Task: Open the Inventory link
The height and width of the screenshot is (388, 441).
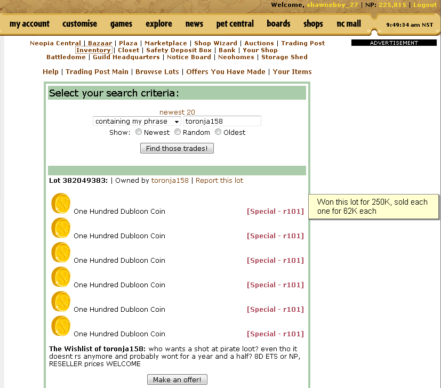Action: tap(94, 50)
